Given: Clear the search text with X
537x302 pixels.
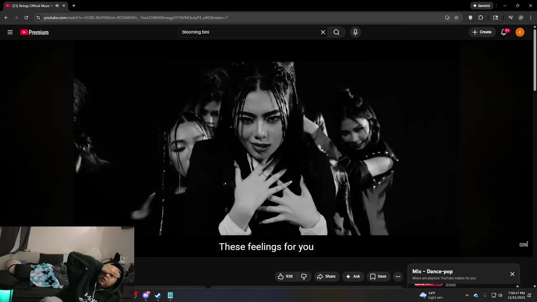Looking at the screenshot, I should pos(323,32).
